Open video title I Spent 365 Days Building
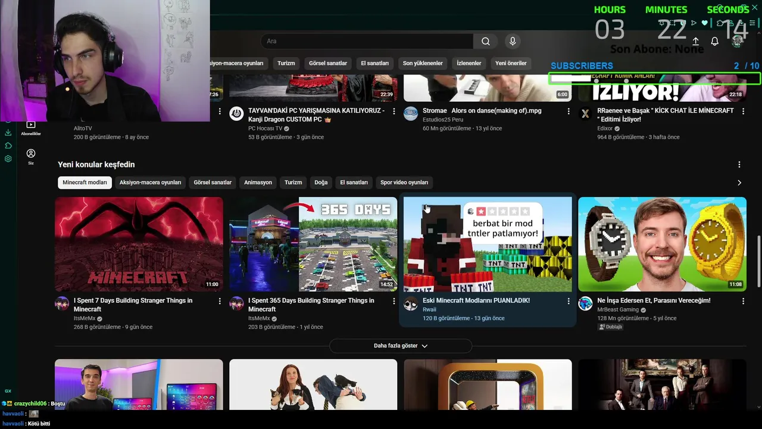This screenshot has width=762, height=429. (311, 304)
